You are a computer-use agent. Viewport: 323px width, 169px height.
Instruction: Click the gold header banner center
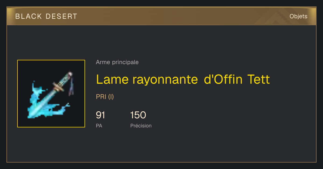click(x=161, y=16)
